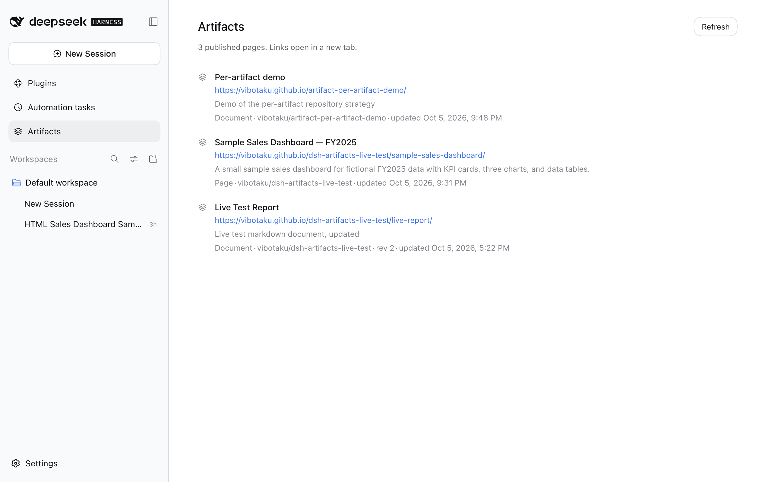Collapse the sidebar panel icon
The image size is (772, 482).
point(153,22)
